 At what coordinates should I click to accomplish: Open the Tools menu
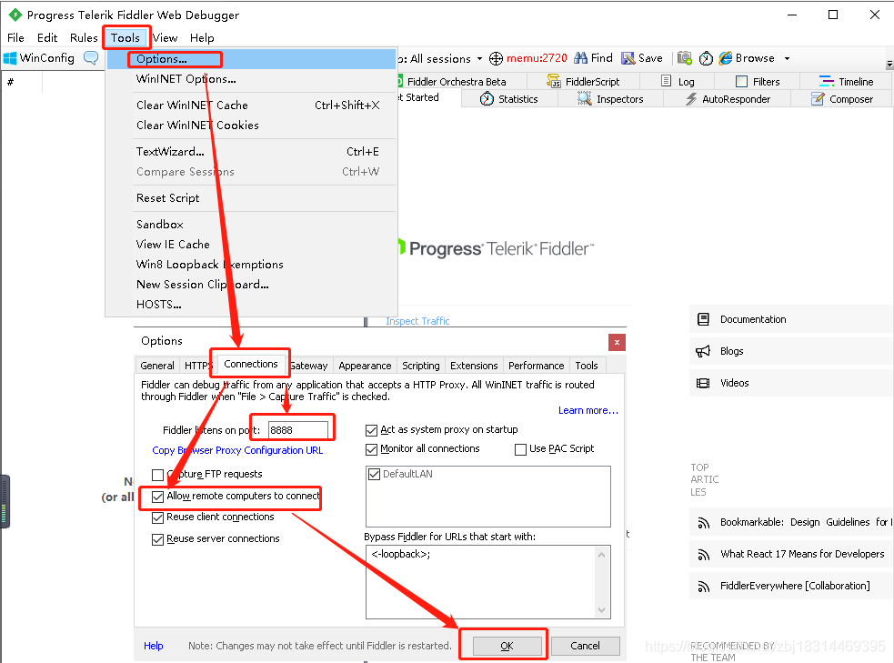[126, 37]
